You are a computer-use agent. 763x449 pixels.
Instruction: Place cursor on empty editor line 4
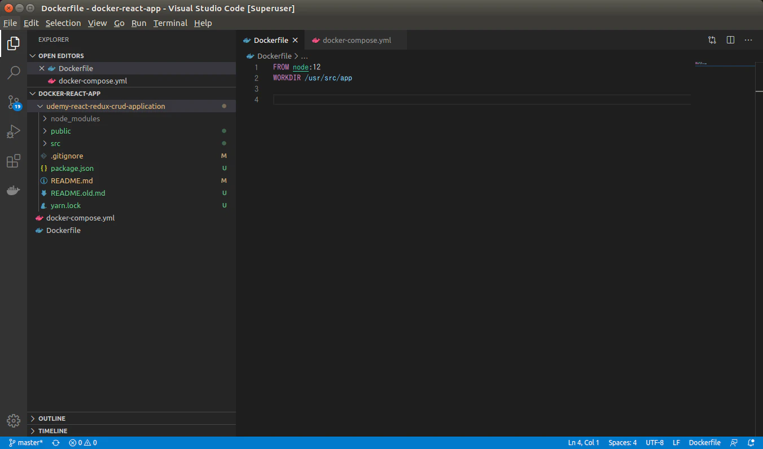tap(481, 100)
